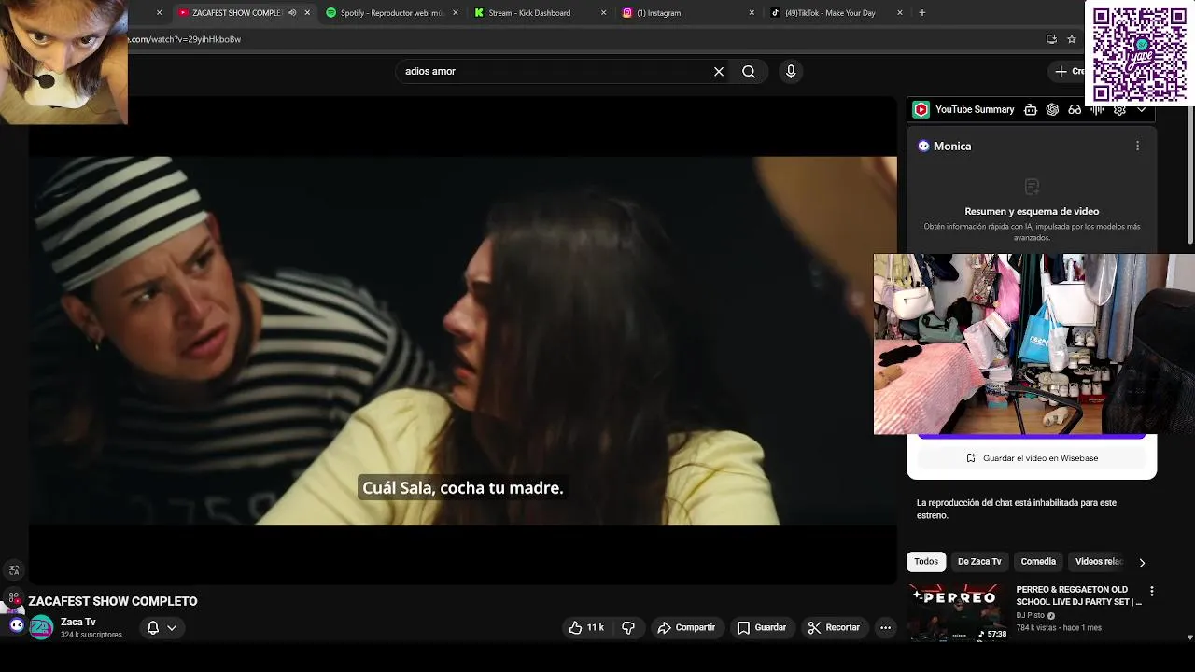The width and height of the screenshot is (1195, 672).
Task: Click the 784 k vistas text
Action: tap(1038, 628)
